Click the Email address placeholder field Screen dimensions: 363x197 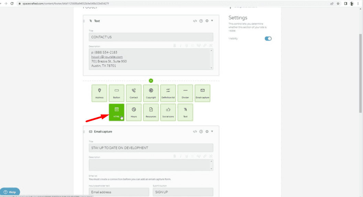[119, 192]
